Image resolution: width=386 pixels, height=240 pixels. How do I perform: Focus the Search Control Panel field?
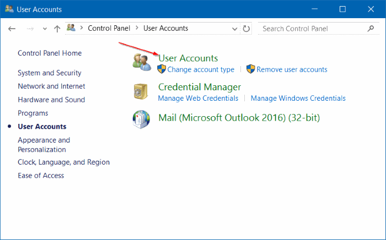click(x=319, y=29)
